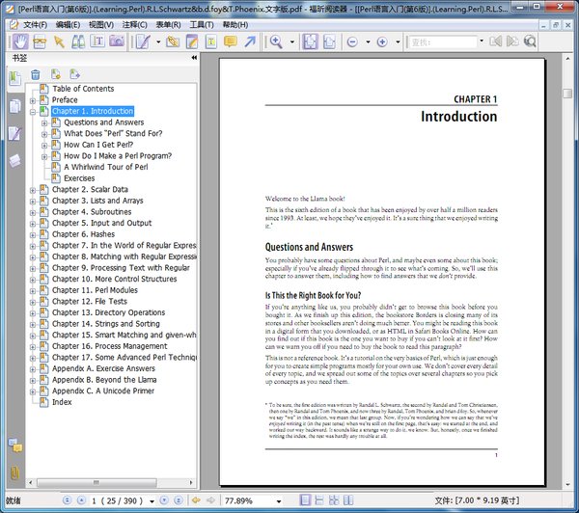Click the delete bookmark trash icon

click(x=36, y=74)
